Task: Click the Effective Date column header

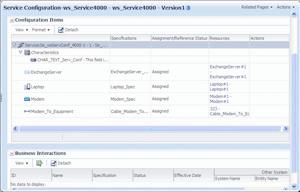Action: pyautogui.click(x=194, y=175)
